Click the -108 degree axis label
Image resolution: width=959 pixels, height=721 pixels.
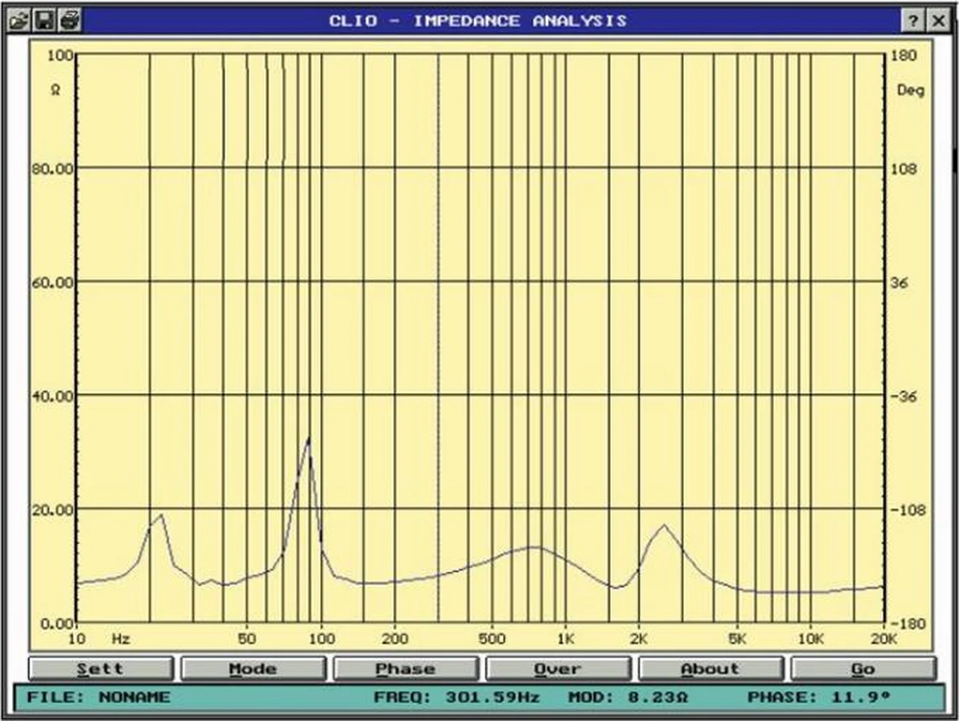tap(908, 509)
